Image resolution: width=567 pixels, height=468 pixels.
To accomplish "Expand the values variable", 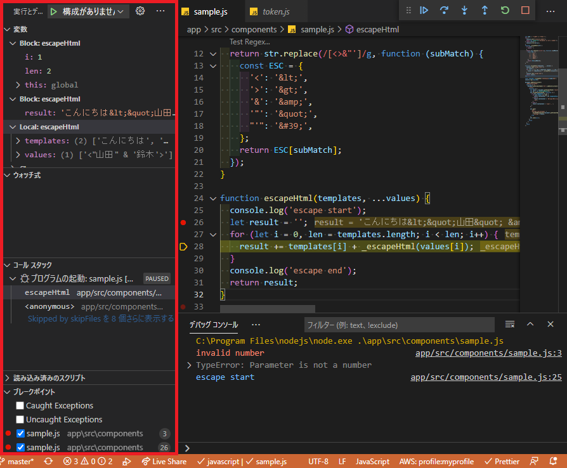I will (18, 155).
